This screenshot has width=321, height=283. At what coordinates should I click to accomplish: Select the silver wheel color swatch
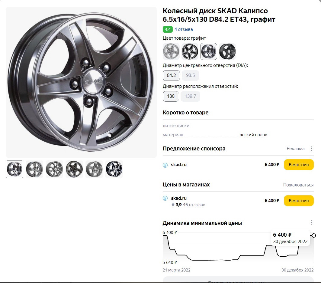(x=171, y=51)
